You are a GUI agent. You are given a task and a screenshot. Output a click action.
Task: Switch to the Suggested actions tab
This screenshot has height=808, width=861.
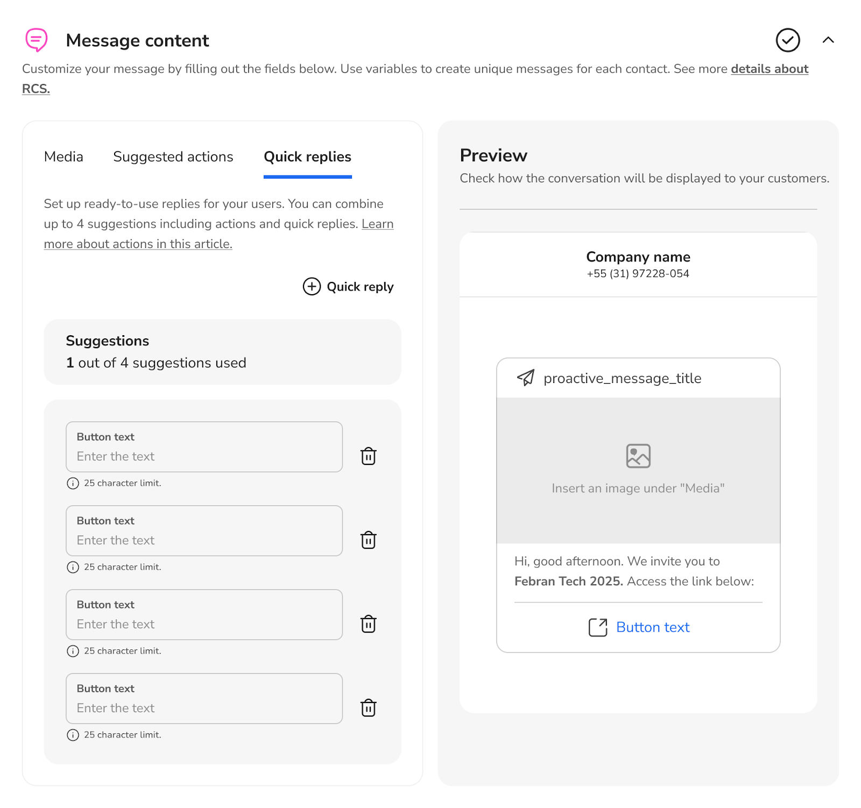(x=173, y=157)
